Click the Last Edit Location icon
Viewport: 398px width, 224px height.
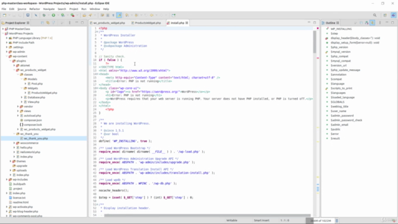pyautogui.click(x=146, y=15)
